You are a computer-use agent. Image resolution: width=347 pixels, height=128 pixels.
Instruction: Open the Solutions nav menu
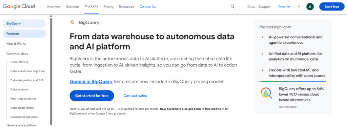tap(73, 7)
